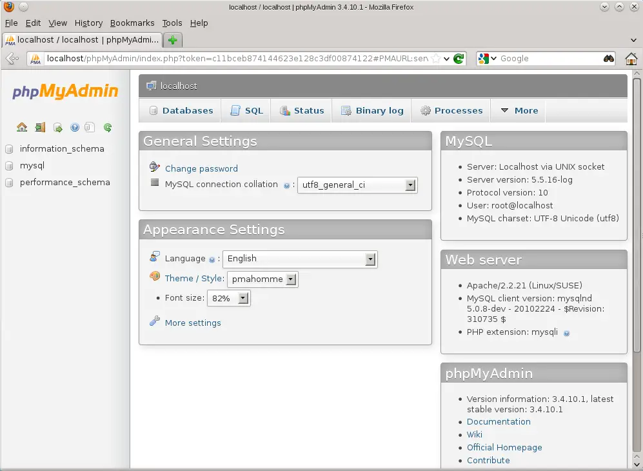Click the Change password pencil icon
The width and height of the screenshot is (643, 471).
point(155,166)
